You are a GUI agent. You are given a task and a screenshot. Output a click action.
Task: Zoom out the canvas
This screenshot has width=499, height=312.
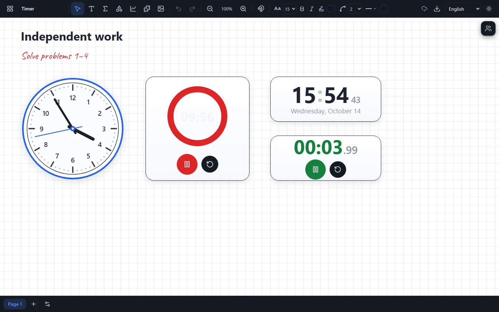click(x=210, y=9)
